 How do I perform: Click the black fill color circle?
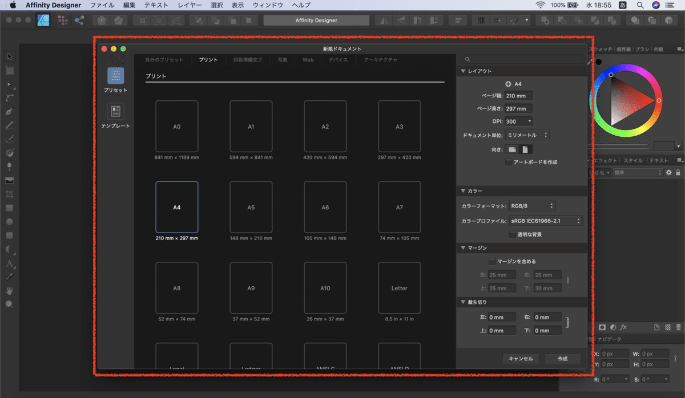[599, 62]
